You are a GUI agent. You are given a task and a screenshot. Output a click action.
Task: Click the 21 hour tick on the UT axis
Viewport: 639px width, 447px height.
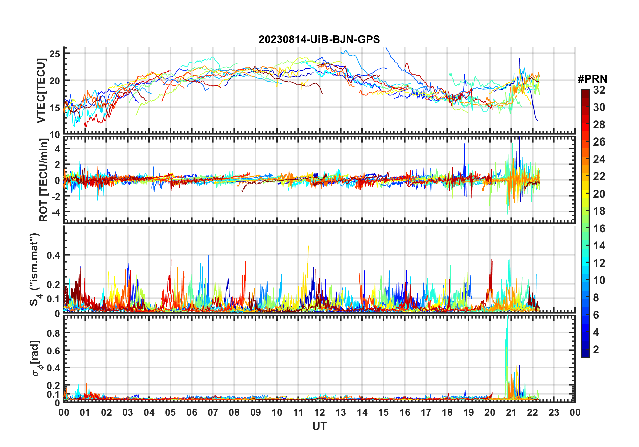click(511, 413)
